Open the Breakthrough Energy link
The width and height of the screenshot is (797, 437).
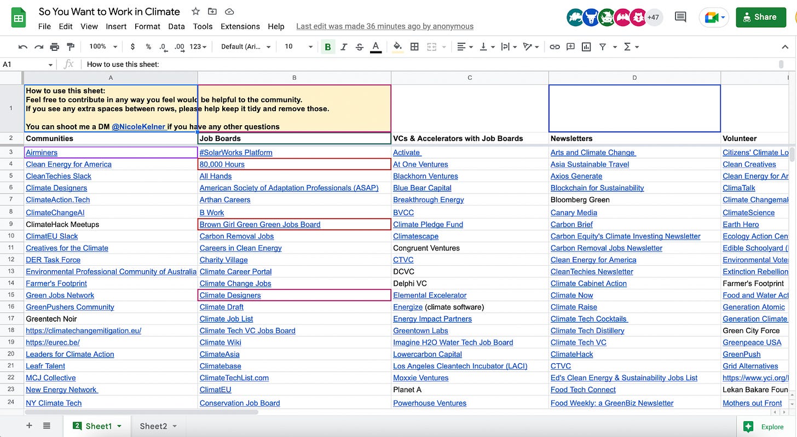(429, 200)
